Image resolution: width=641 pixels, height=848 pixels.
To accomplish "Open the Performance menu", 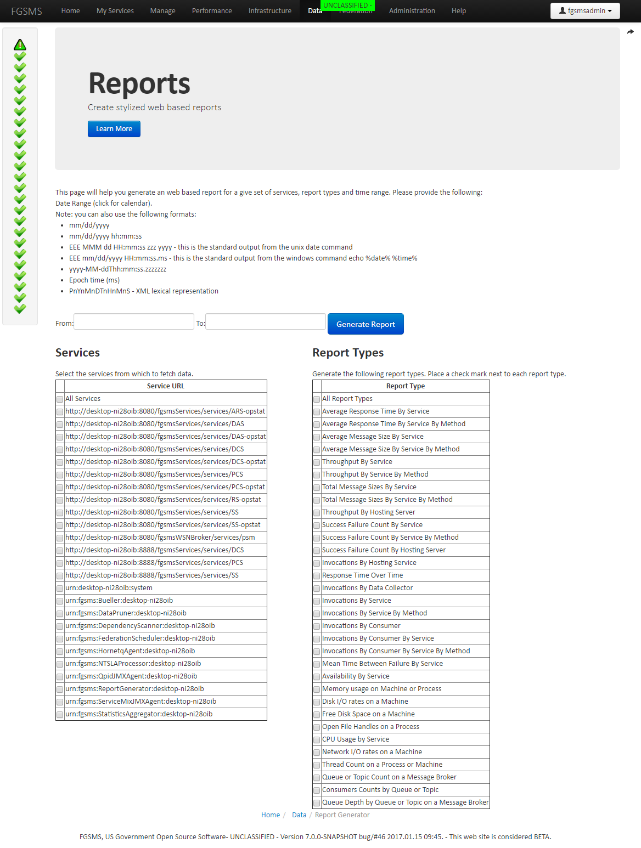I will pos(212,11).
